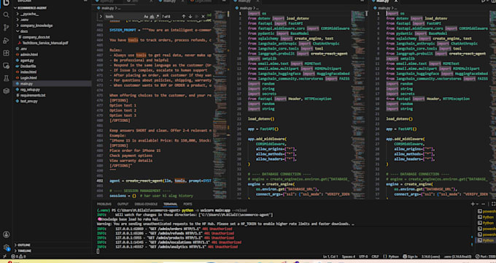The image size is (496, 263).
Task: Expand replace mode in find widget
Action: click(101, 17)
